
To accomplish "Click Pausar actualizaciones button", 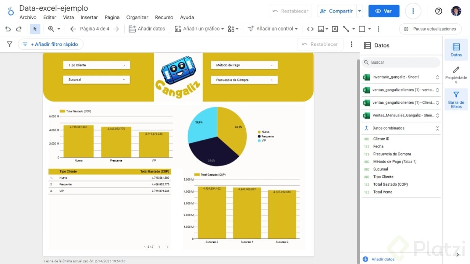I will tap(430, 29).
